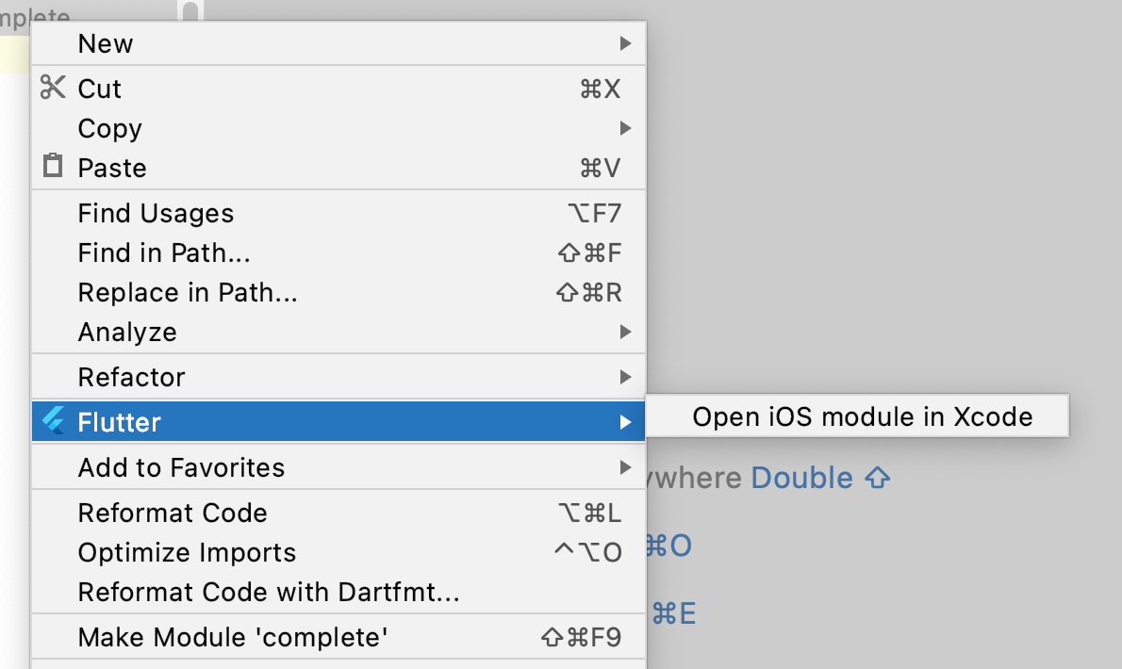Select the highlighted Flutter menu item
1122x669 pixels.
(338, 422)
